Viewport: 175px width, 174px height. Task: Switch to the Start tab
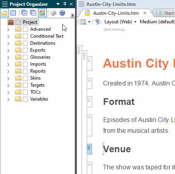pos(165,13)
